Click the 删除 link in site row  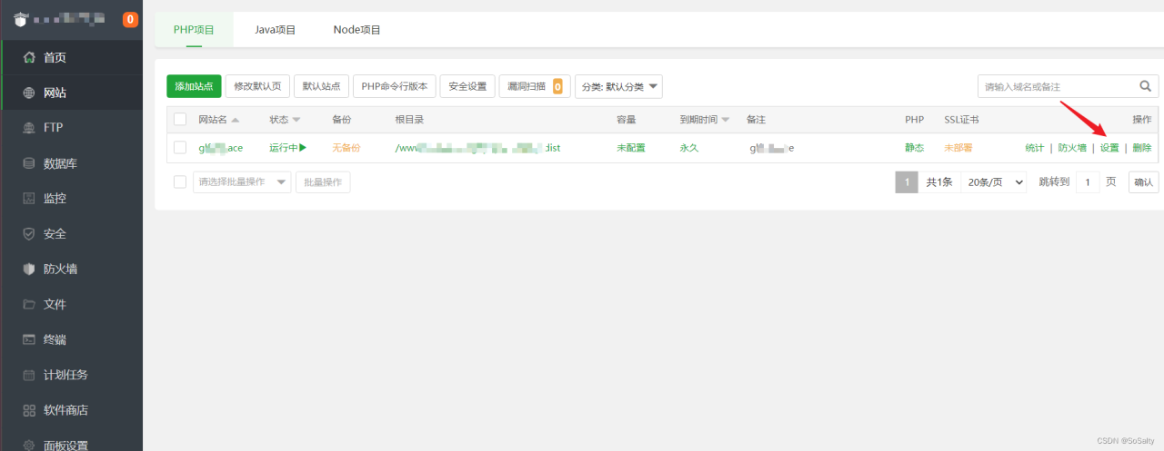(1142, 147)
